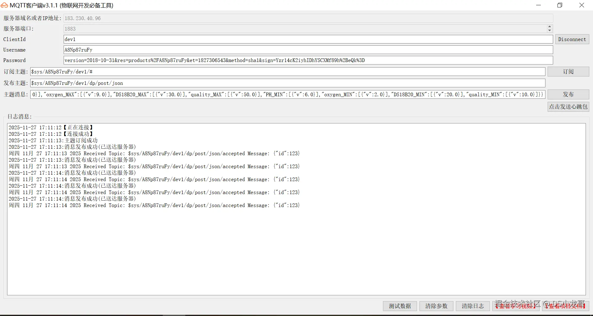Screen dimensions: 593x316
Task: Click the 清除参数 button
Action: pyautogui.click(x=436, y=306)
